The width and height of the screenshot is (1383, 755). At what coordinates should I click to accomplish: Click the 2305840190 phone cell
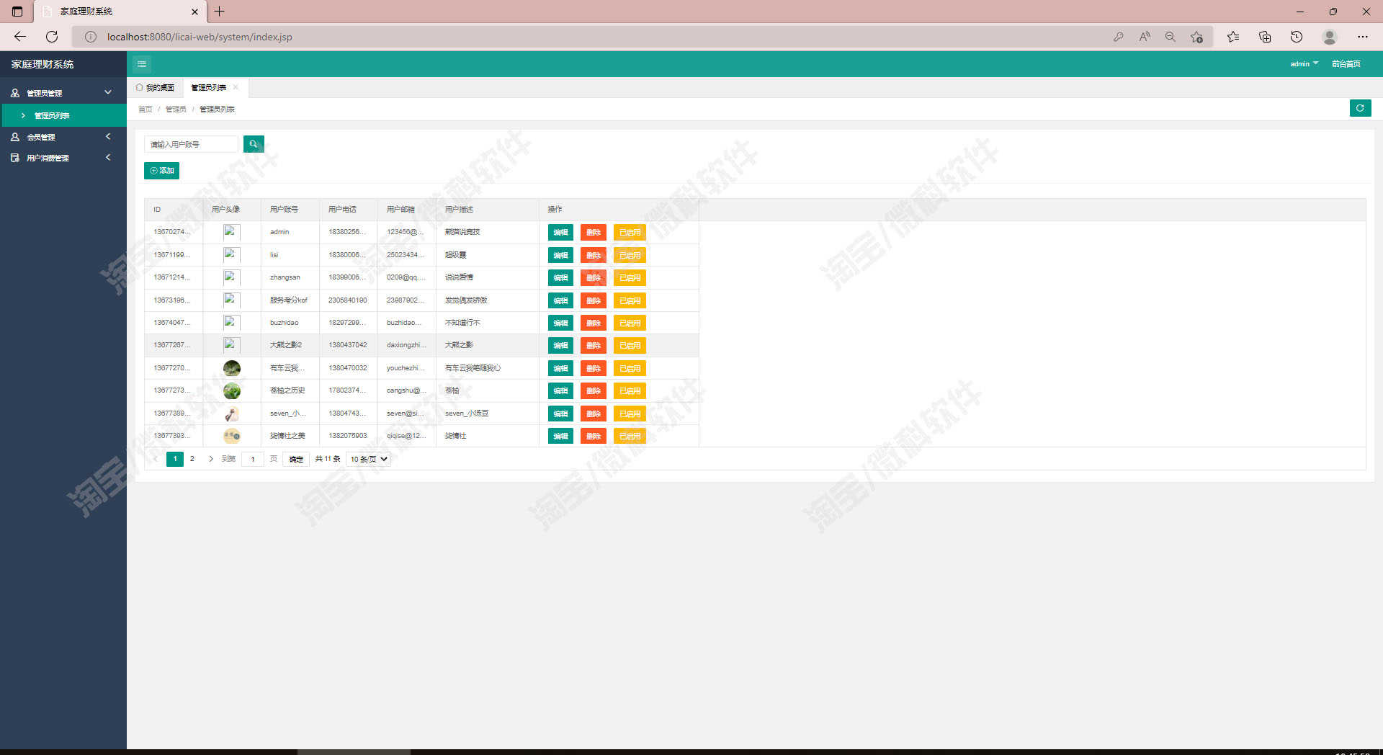coord(348,300)
